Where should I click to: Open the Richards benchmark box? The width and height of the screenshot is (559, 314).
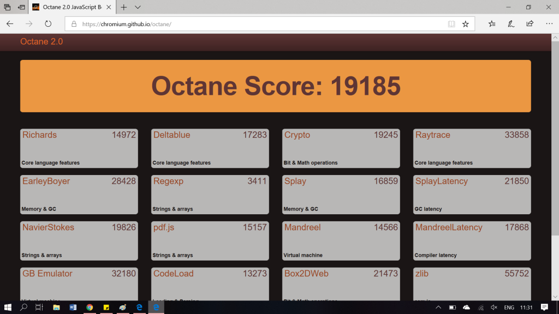pyautogui.click(x=79, y=148)
